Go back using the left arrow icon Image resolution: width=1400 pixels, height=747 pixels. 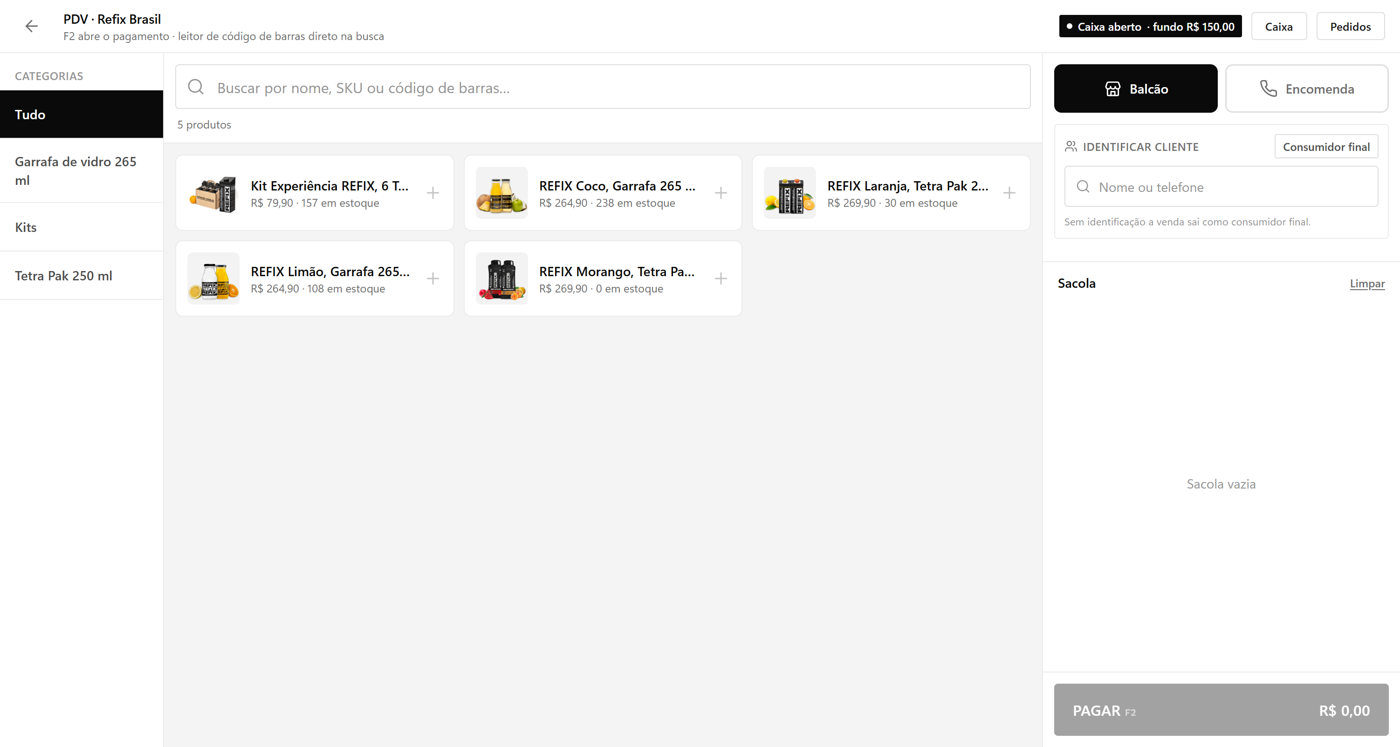[32, 26]
